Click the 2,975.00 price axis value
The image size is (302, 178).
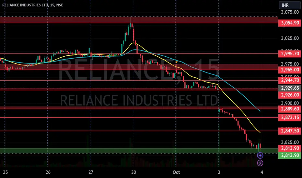click(290, 64)
